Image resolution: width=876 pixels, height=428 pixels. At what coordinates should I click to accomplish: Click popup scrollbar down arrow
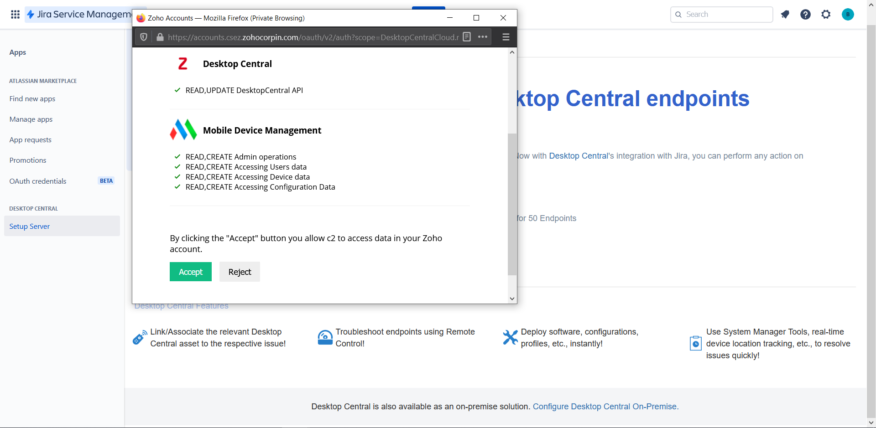[x=512, y=299]
